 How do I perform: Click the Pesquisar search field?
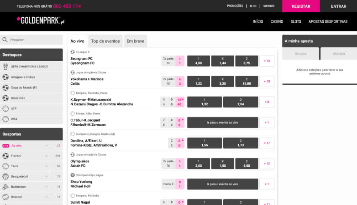[x=31, y=40]
